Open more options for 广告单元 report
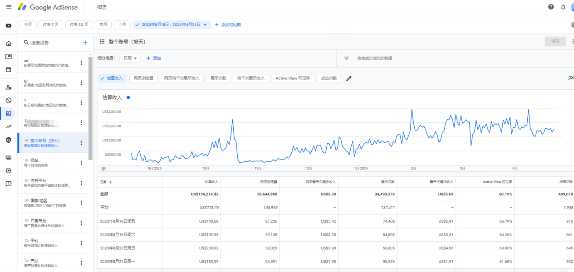Screen dimensions: 574x272 81,223
